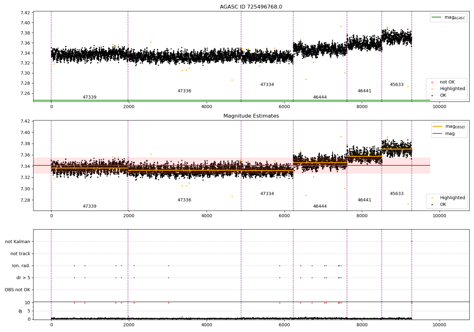
Task: Select the orange mag OBSID legend line sample
Action: point(438,126)
